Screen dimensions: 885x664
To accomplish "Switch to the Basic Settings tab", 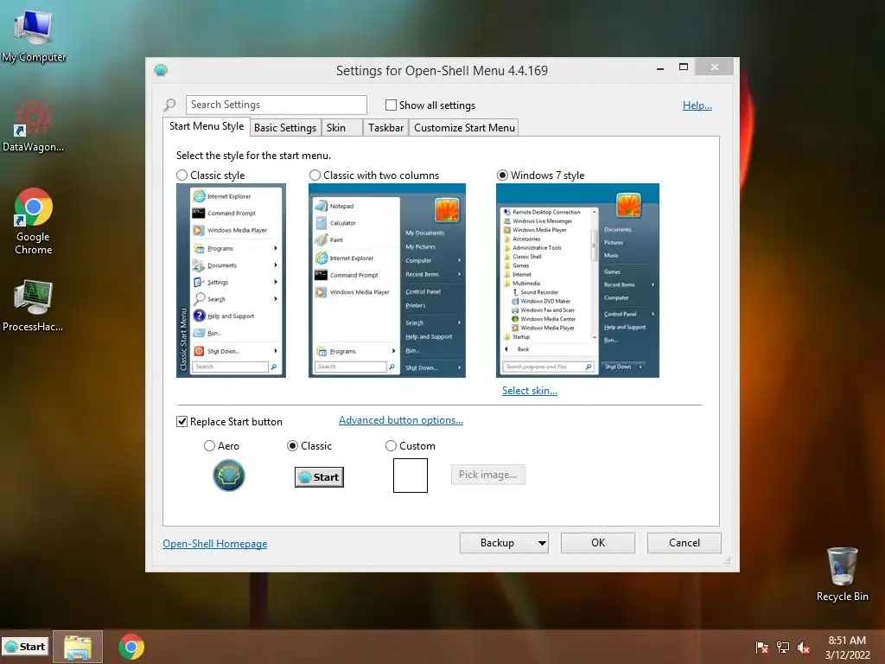I will (x=285, y=128).
